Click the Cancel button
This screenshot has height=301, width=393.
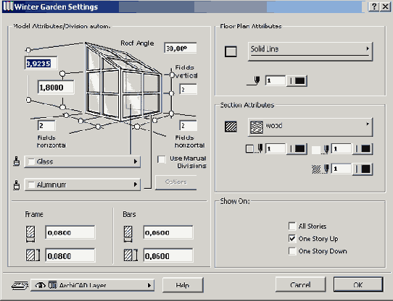tap(300, 284)
